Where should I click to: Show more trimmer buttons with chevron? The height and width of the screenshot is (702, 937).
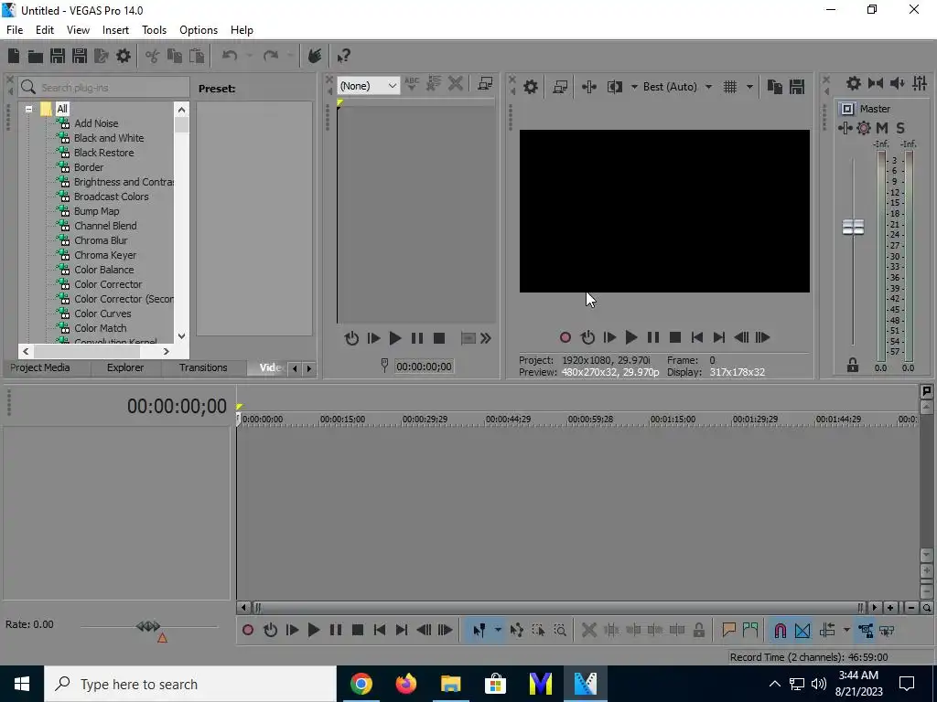(x=486, y=339)
